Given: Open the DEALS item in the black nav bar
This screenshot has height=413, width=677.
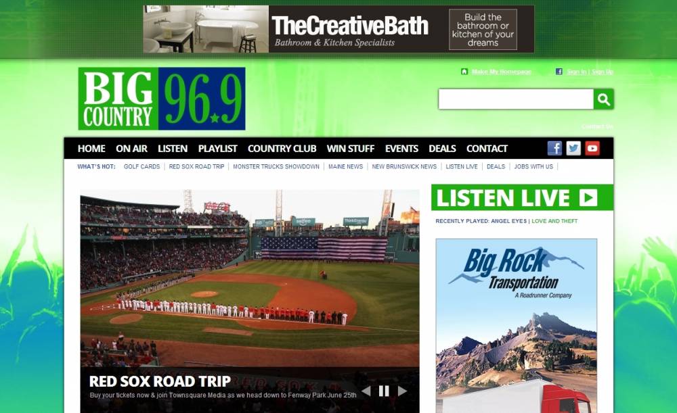Looking at the screenshot, I should pos(442,149).
